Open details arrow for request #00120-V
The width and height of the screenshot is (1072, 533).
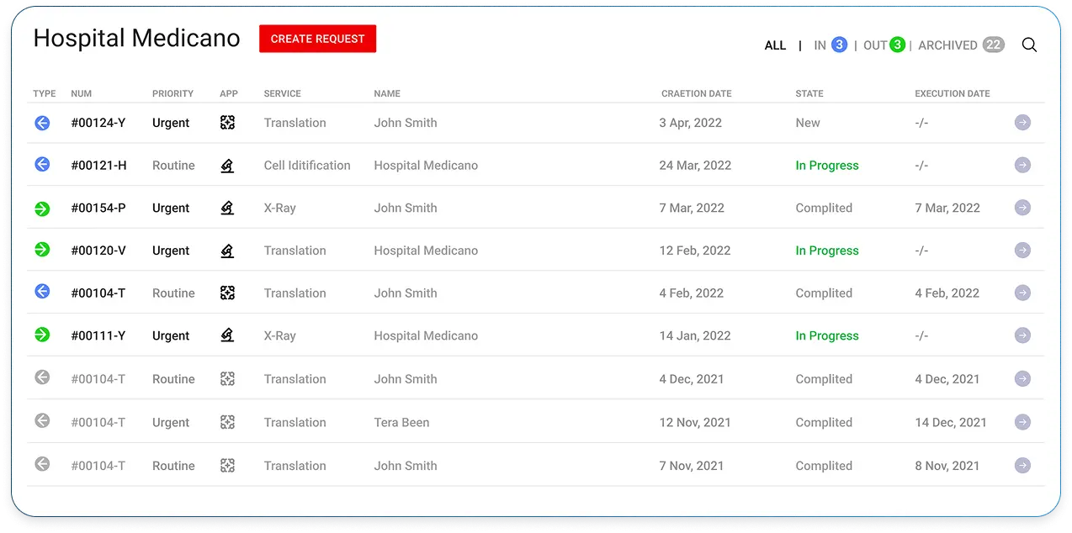point(1022,251)
